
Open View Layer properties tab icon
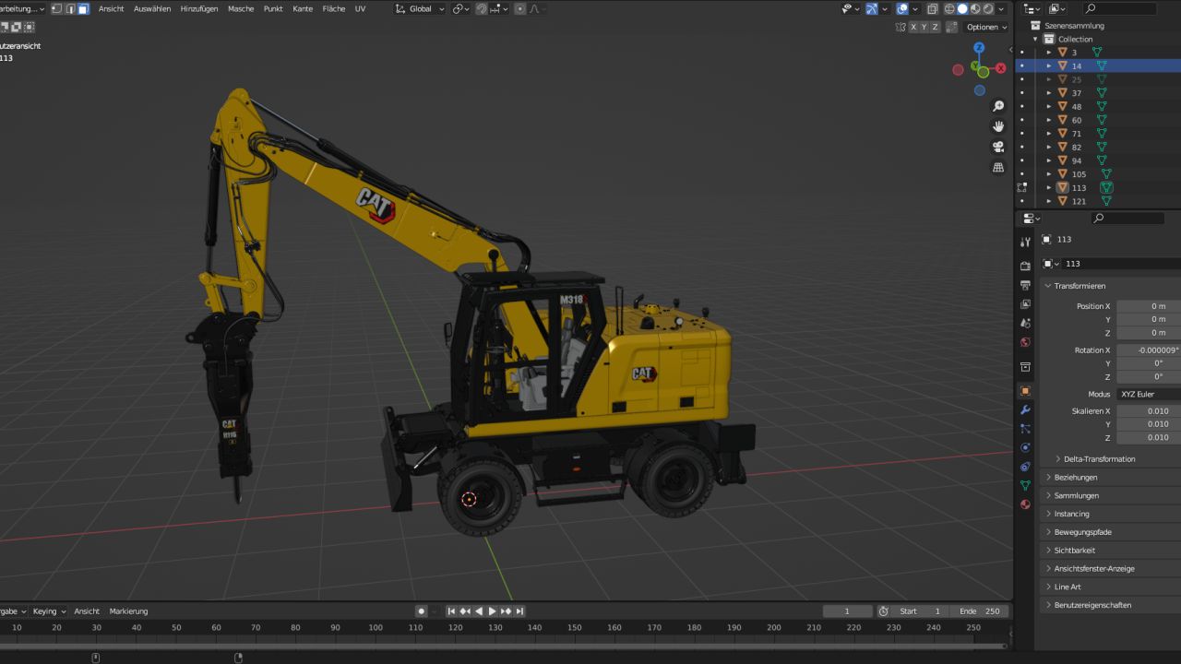(x=1025, y=303)
